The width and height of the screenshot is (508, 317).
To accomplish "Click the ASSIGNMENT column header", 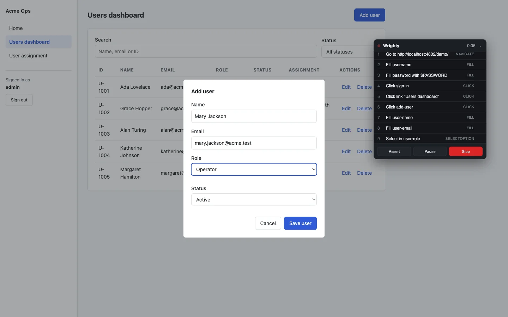I will tap(304, 70).
